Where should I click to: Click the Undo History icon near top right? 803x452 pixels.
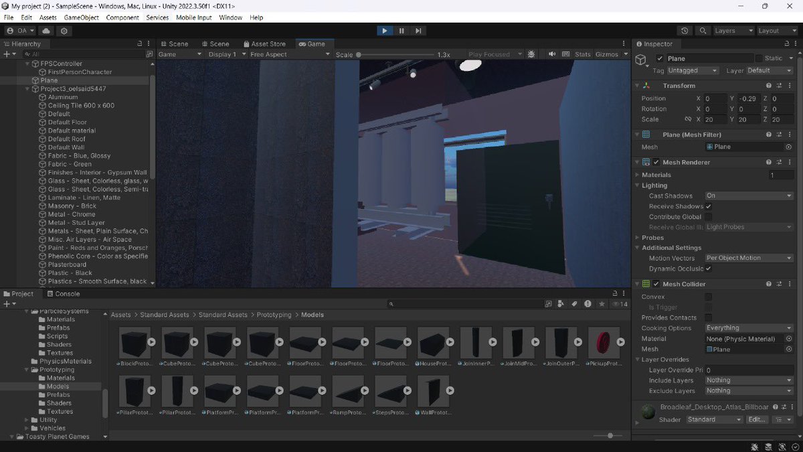[684, 30]
